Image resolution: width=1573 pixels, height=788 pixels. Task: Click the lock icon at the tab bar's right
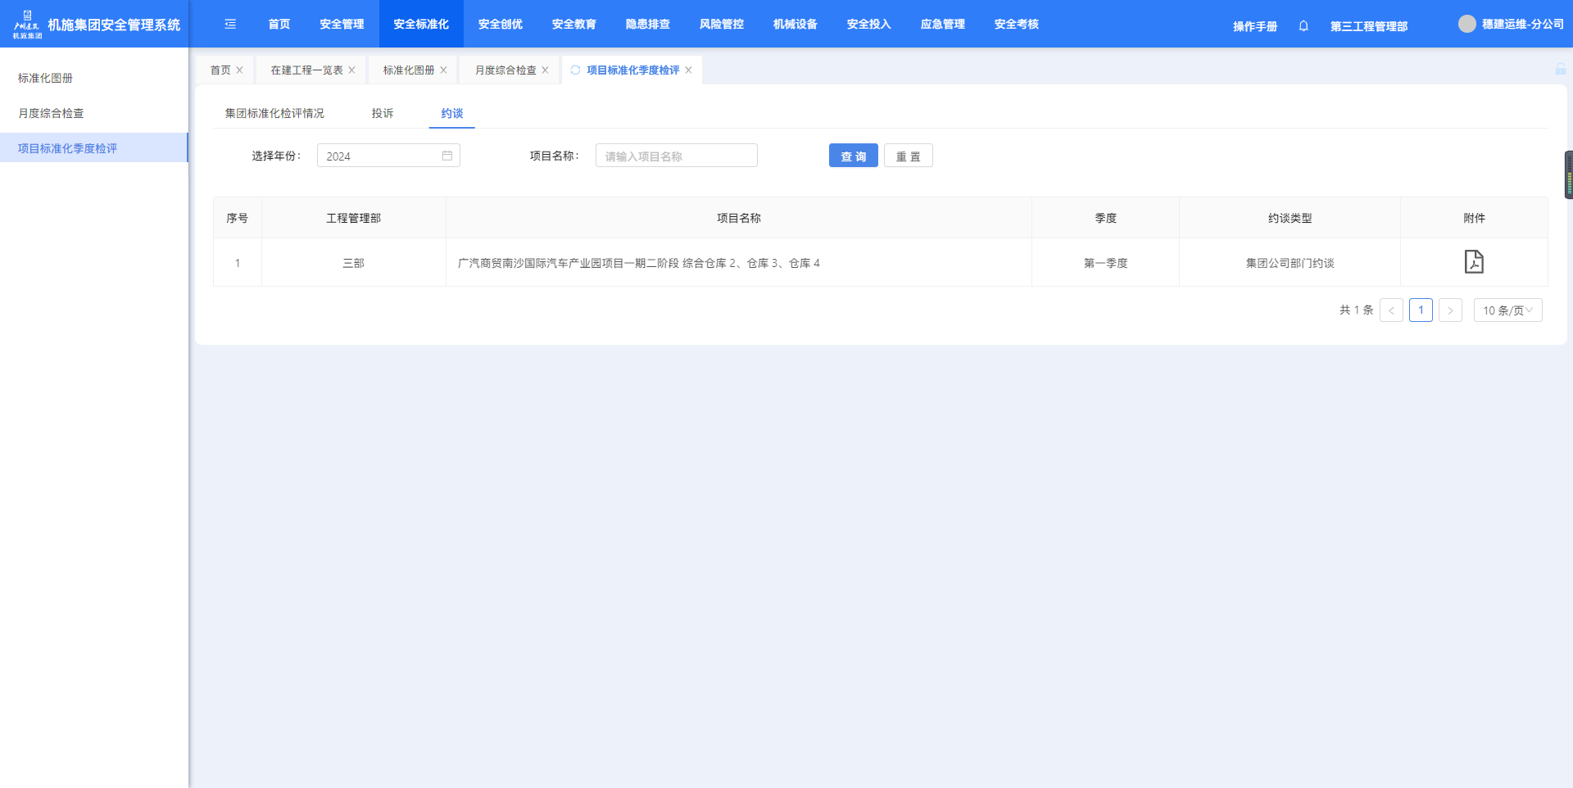point(1561,70)
